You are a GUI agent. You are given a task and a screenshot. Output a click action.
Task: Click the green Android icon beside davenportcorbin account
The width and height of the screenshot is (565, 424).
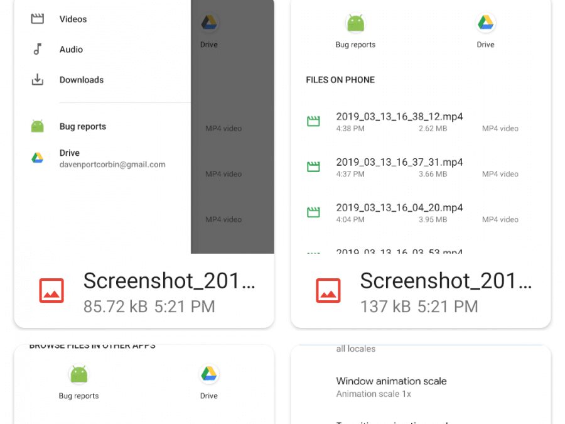(38, 126)
